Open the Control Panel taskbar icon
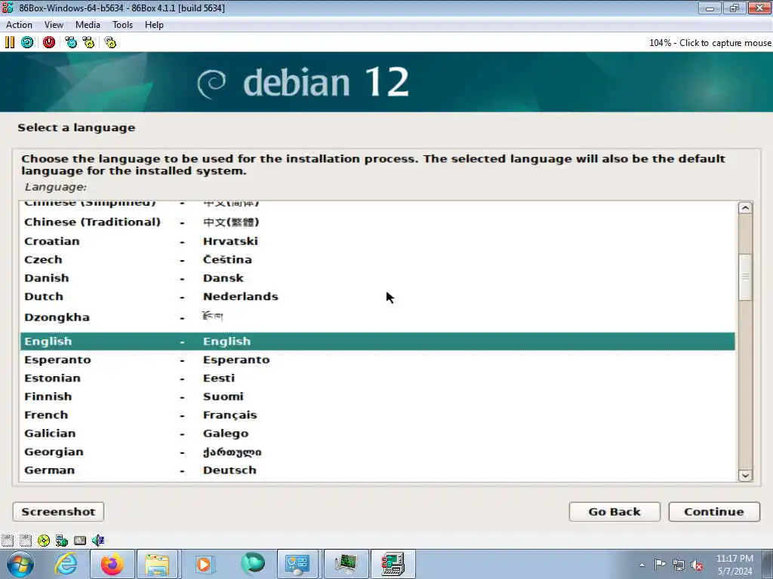This screenshot has width=773, height=579. pos(297,564)
